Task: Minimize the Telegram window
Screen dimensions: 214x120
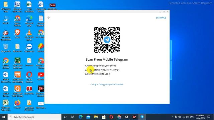Action: (x=160, y=12)
